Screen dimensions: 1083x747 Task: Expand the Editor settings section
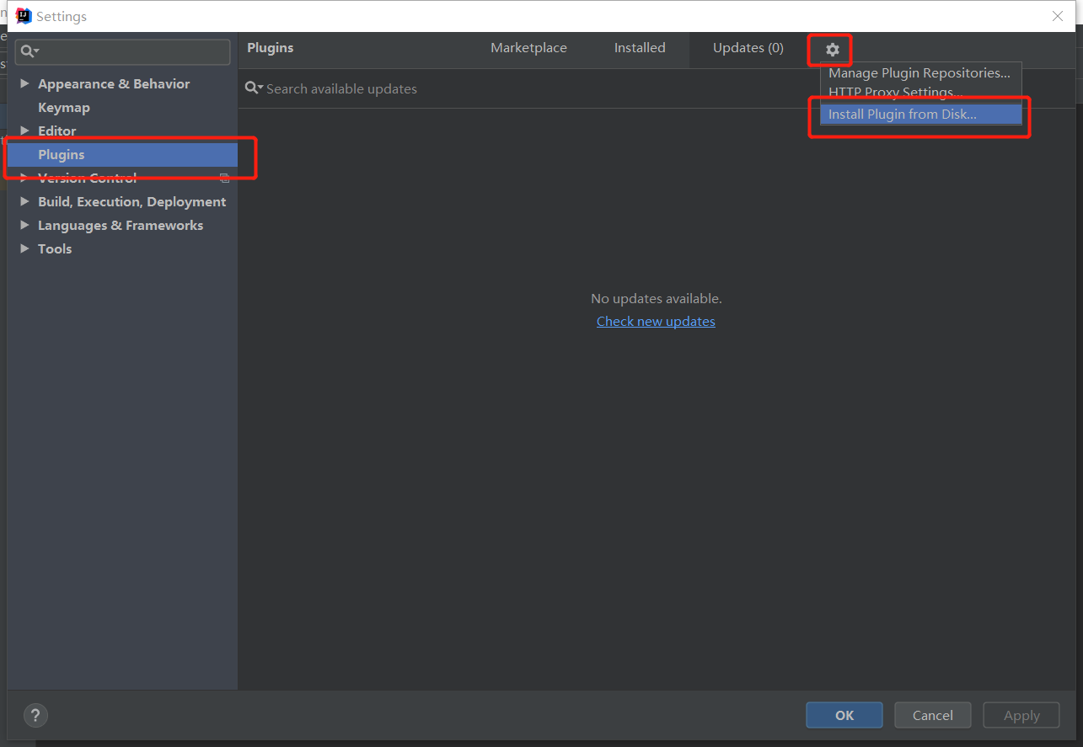point(24,131)
